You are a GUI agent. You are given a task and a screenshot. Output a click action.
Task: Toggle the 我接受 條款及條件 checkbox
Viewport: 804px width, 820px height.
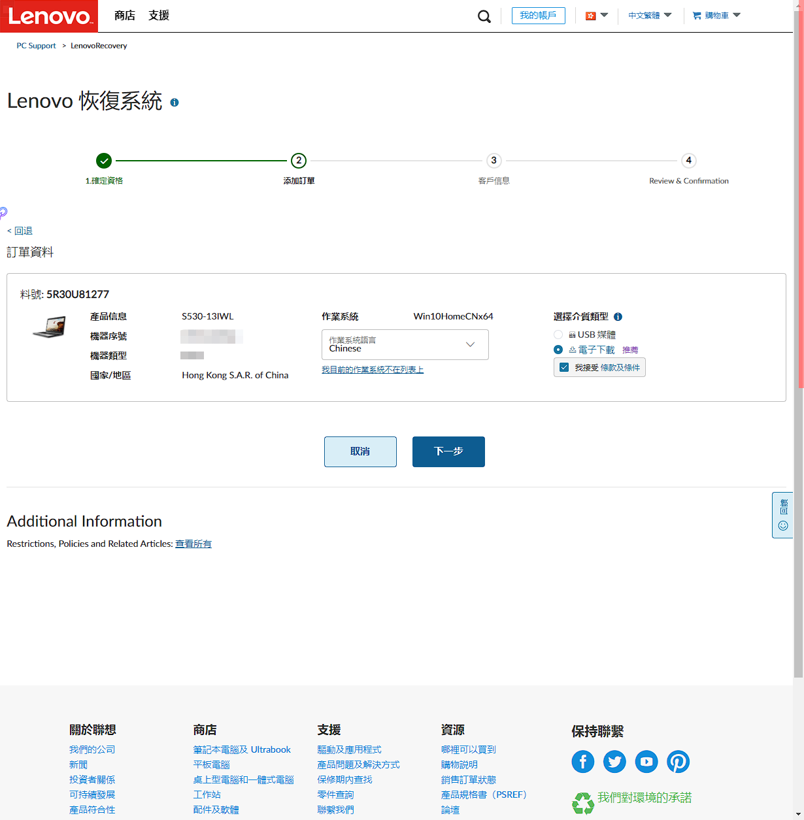(564, 367)
